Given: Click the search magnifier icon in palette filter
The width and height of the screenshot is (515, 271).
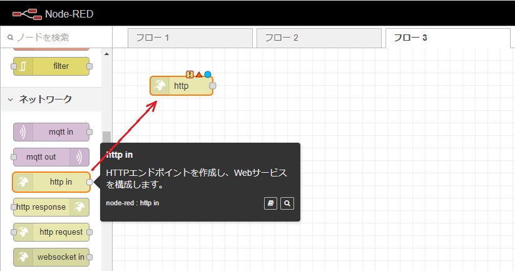Looking at the screenshot, I should 10,38.
